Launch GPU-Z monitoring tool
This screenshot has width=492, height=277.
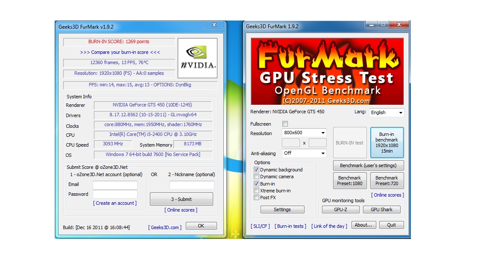[x=340, y=209]
